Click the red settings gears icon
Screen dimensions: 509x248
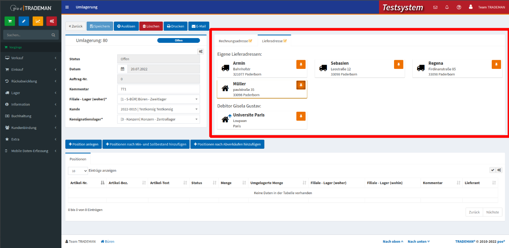pyautogui.click(x=52, y=21)
